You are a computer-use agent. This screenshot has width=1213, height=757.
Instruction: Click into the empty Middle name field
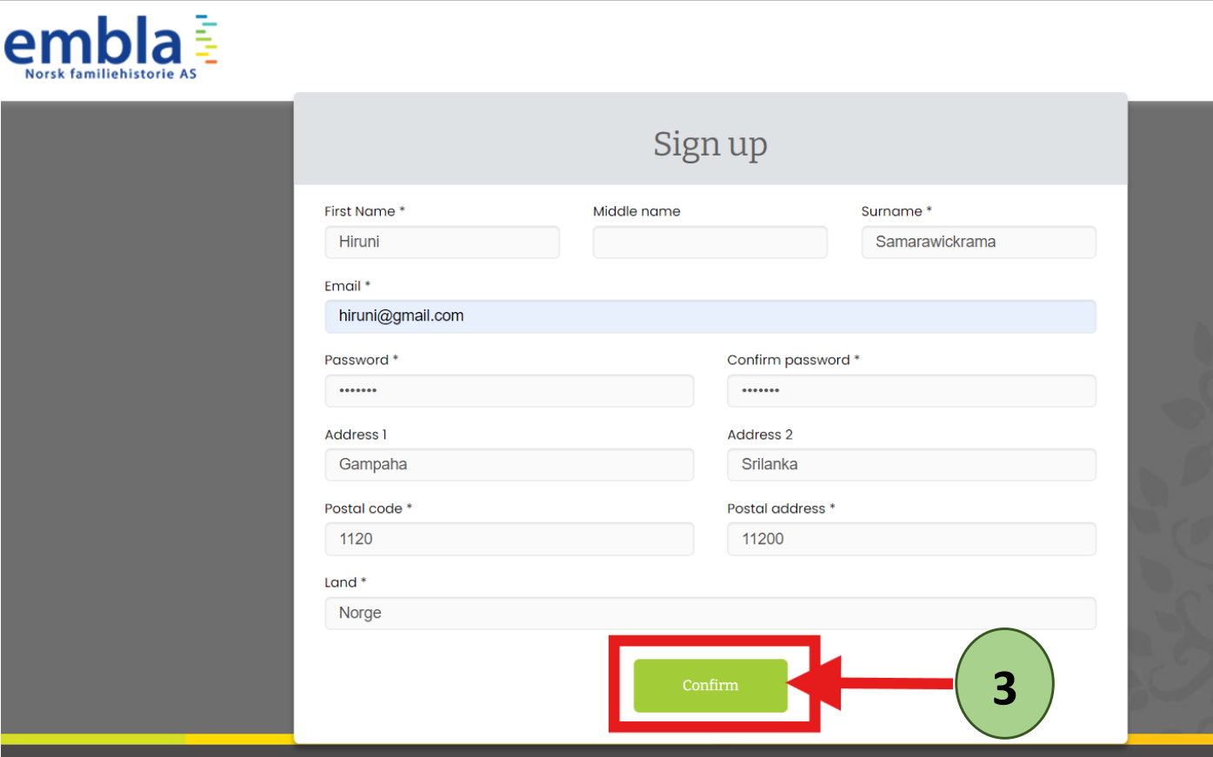point(710,242)
